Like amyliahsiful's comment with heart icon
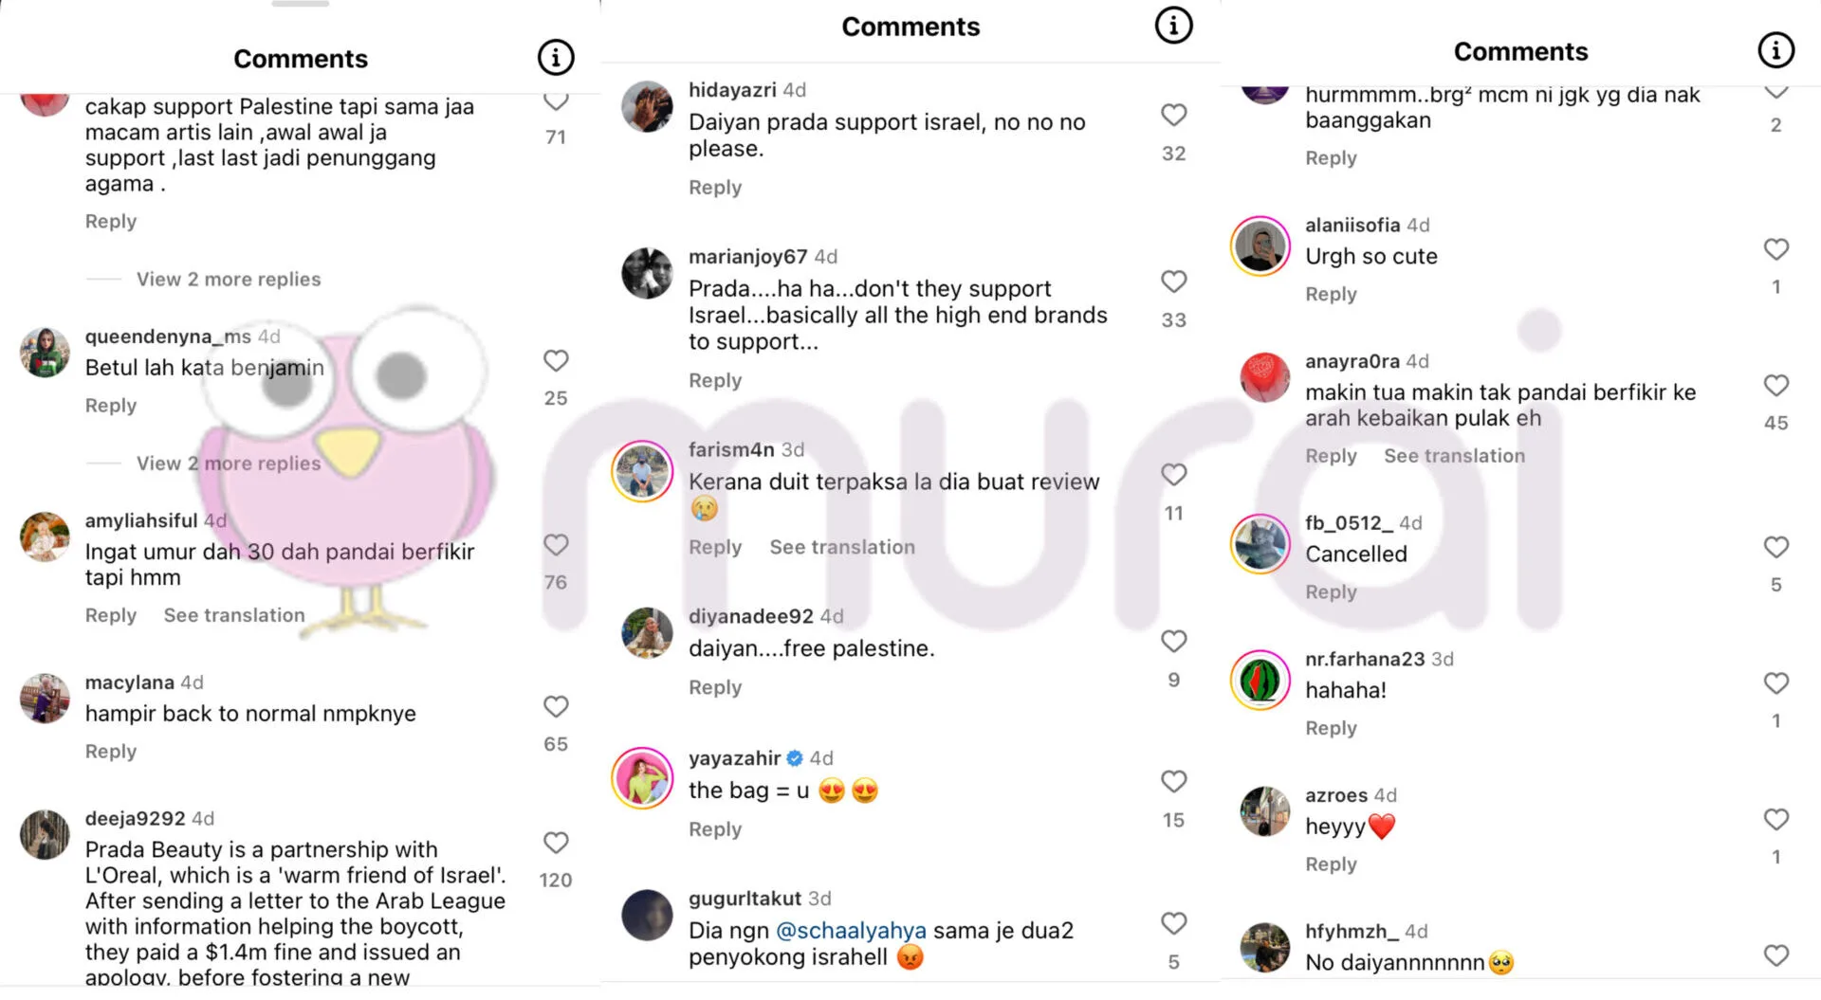1821x1000 pixels. [x=556, y=545]
